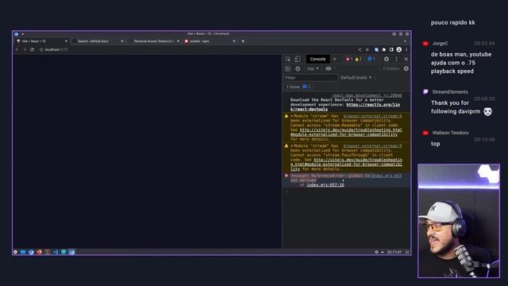This screenshot has width=508, height=286.
Task: Open the side panel icon
Action: pos(391,49)
